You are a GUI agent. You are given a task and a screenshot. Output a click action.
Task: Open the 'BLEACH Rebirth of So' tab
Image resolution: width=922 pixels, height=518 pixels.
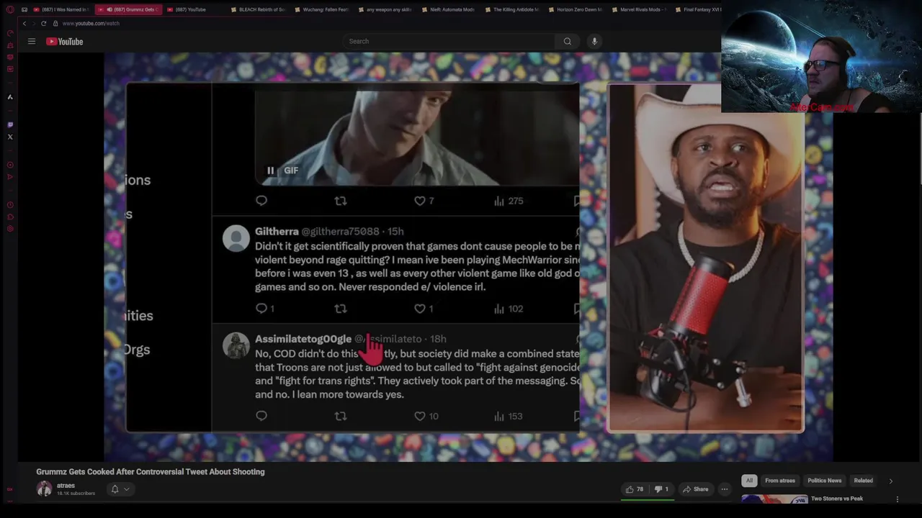pos(257,9)
